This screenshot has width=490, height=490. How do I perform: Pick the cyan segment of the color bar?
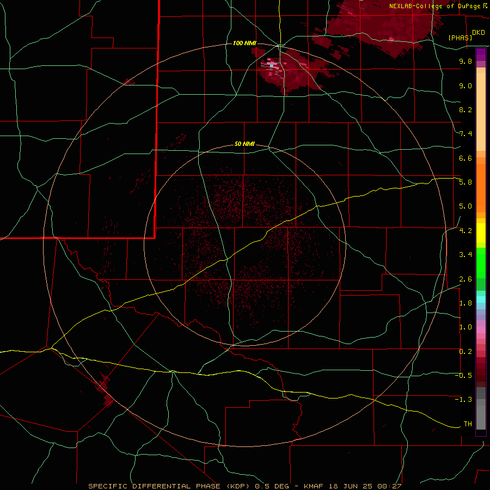click(x=481, y=299)
